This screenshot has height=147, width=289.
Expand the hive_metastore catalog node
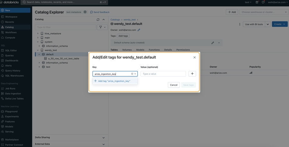[38, 34]
